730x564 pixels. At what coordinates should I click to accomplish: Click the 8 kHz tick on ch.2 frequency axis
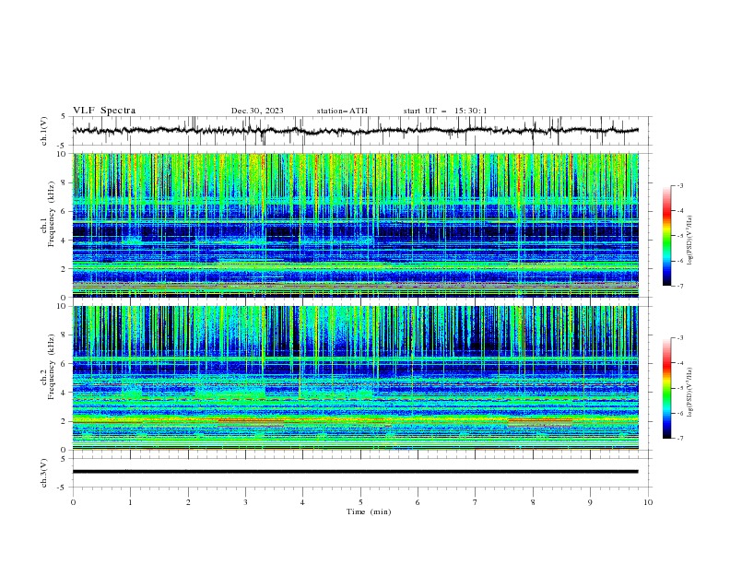coord(65,335)
